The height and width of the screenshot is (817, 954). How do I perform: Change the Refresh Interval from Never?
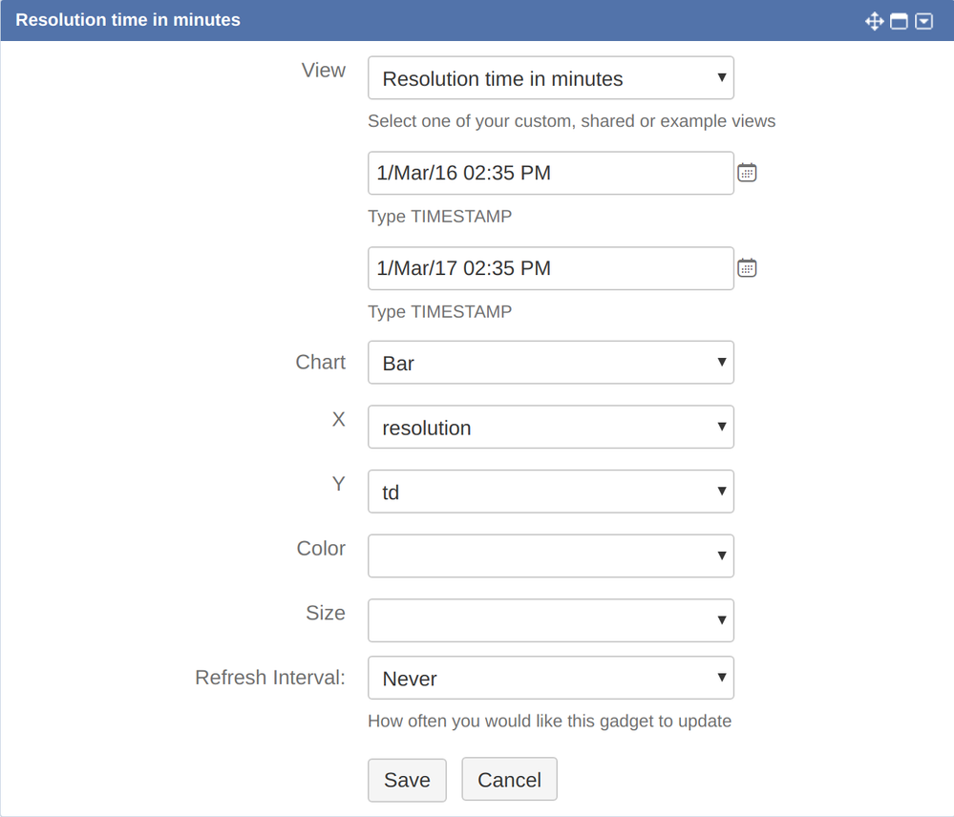pyautogui.click(x=550, y=678)
